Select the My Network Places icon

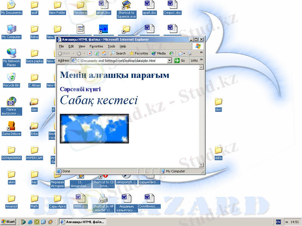coord(11,58)
